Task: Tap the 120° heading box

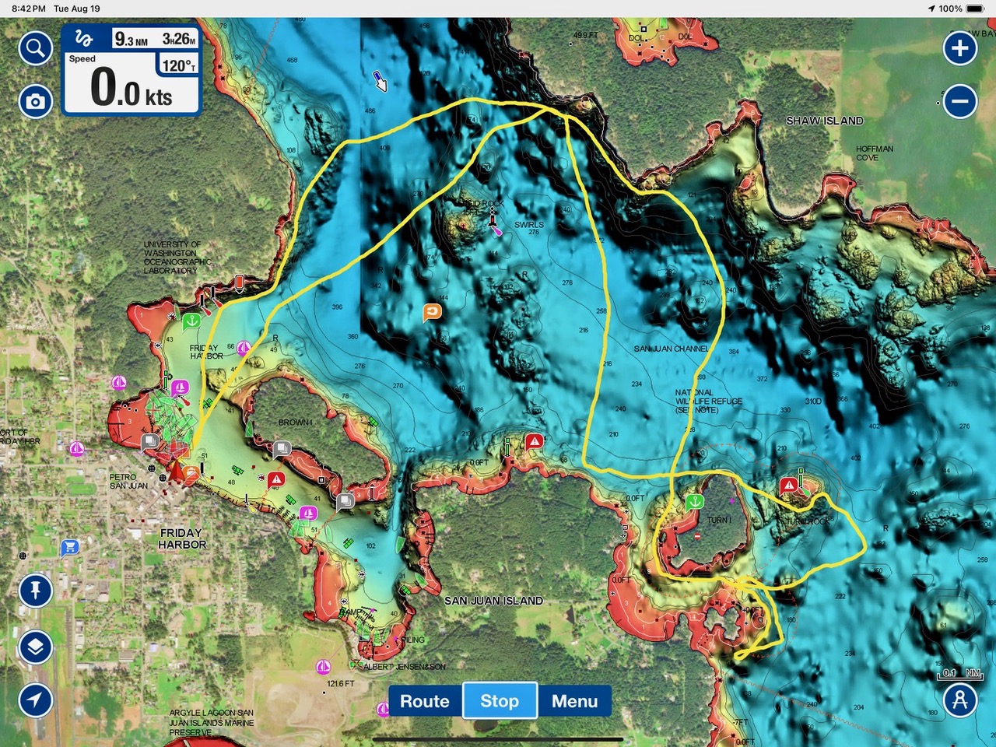Action: click(x=178, y=65)
